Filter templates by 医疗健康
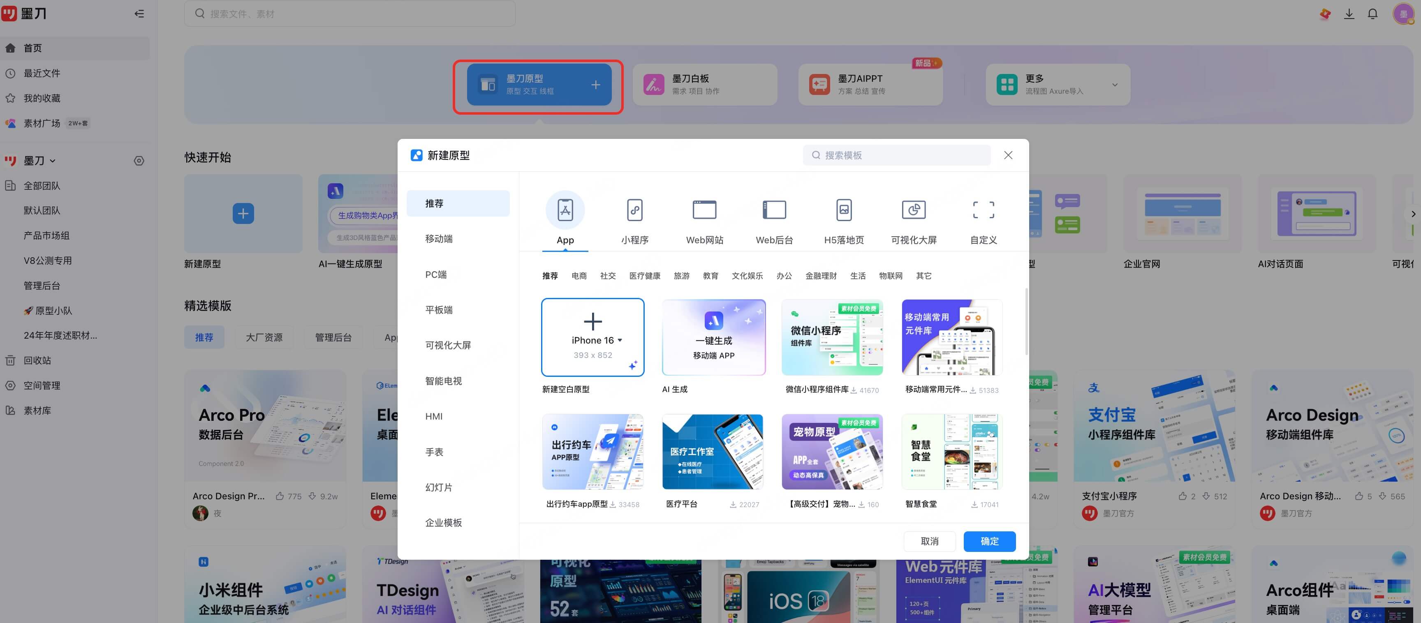The height and width of the screenshot is (623, 1421). [644, 276]
